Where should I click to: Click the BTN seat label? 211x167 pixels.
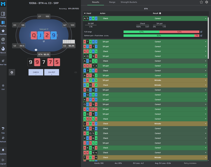(x=44, y=54)
